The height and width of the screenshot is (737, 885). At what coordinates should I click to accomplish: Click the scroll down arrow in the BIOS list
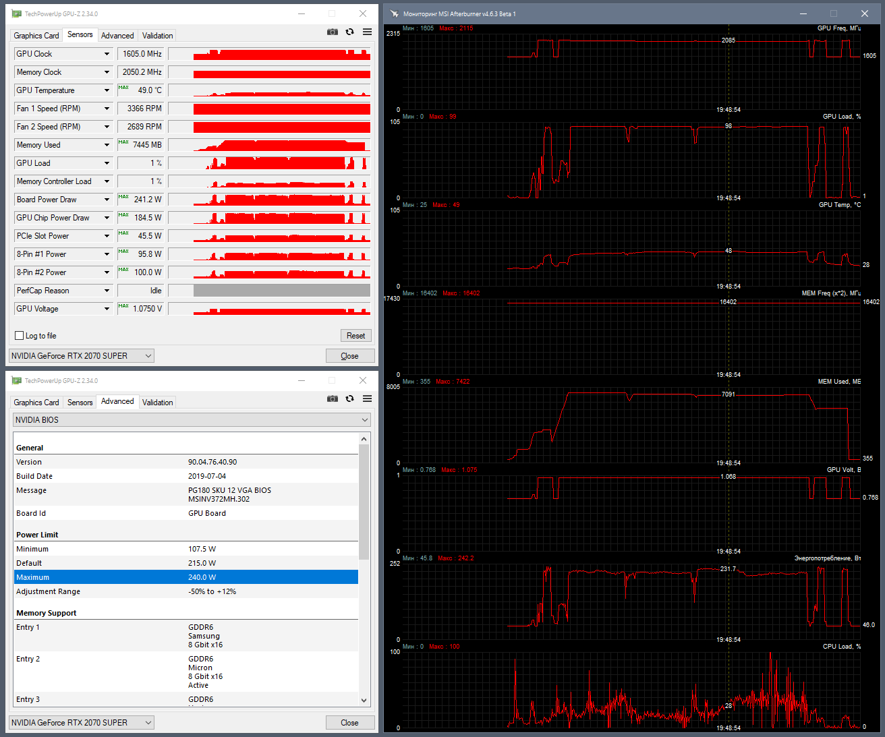click(364, 701)
